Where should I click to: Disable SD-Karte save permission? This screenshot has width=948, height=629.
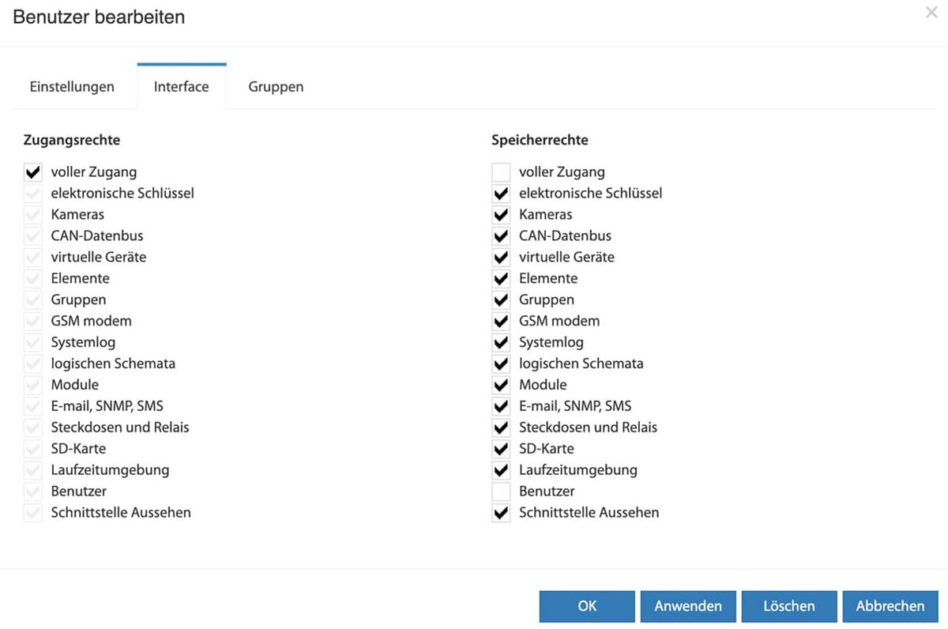point(501,449)
